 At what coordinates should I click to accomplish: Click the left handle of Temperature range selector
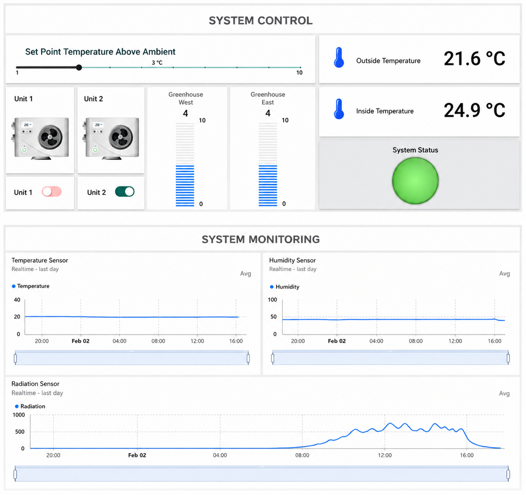(x=15, y=358)
